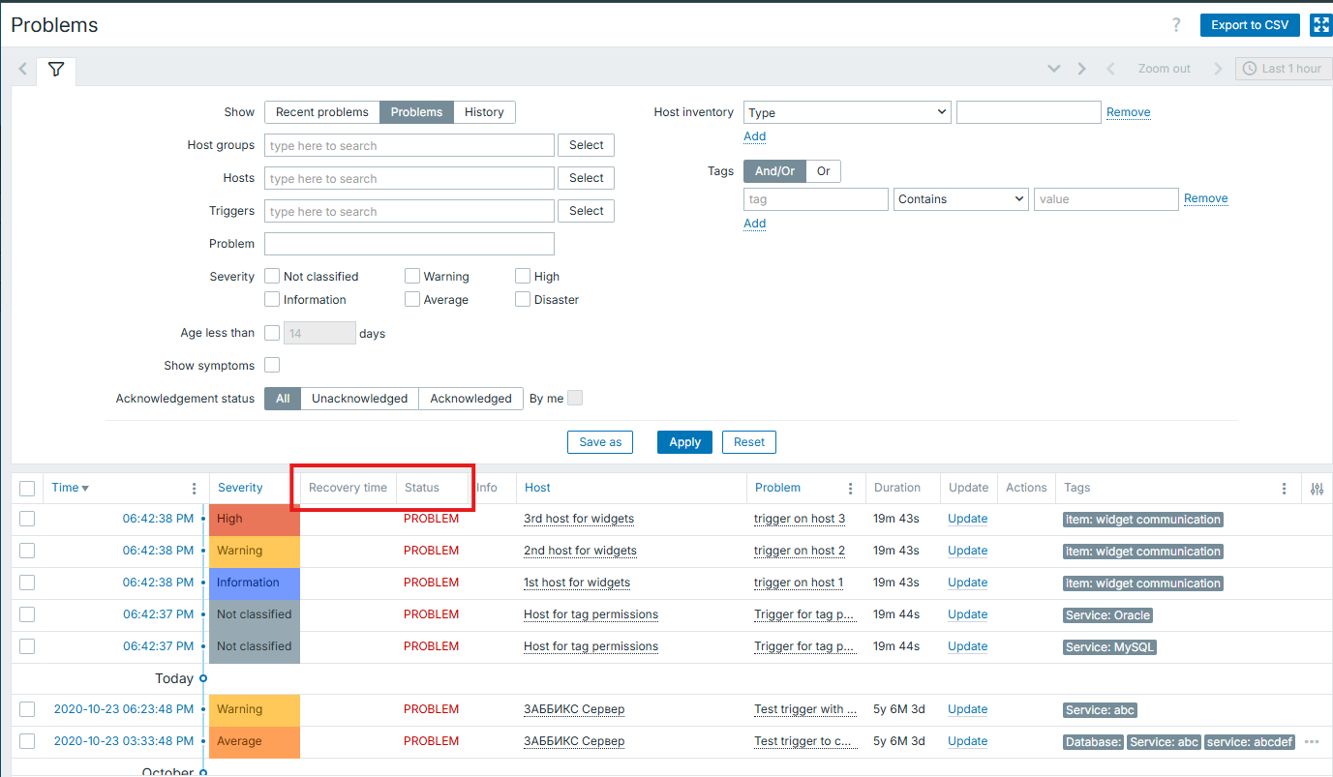The width and height of the screenshot is (1333, 777).
Task: Toggle fullscreen kiosk mode icon
Action: (x=1320, y=25)
